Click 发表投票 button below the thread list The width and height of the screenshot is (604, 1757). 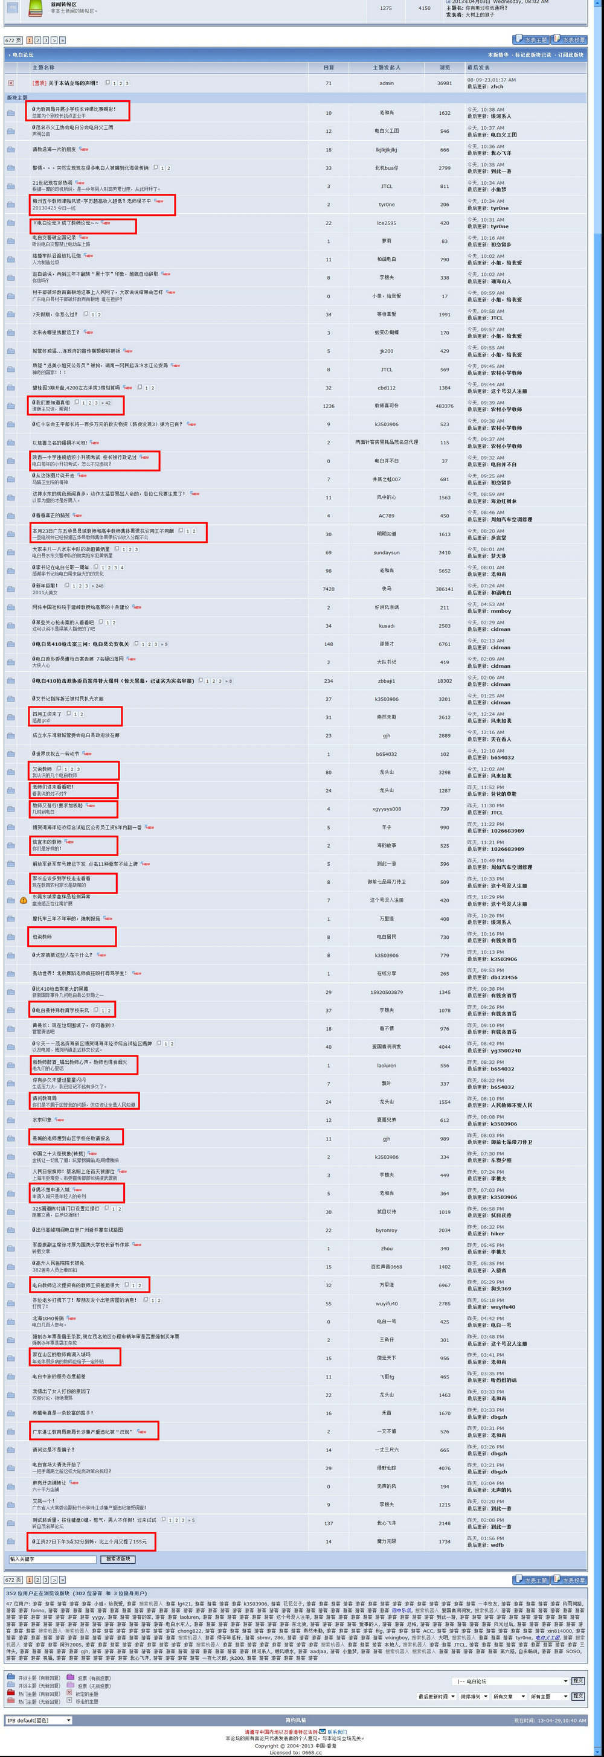point(570,1579)
